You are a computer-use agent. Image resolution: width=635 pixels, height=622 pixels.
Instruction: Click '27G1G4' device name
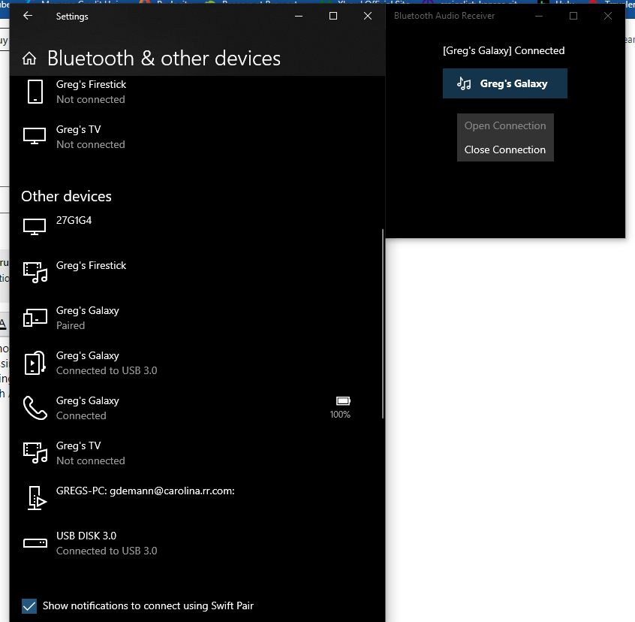[74, 220]
